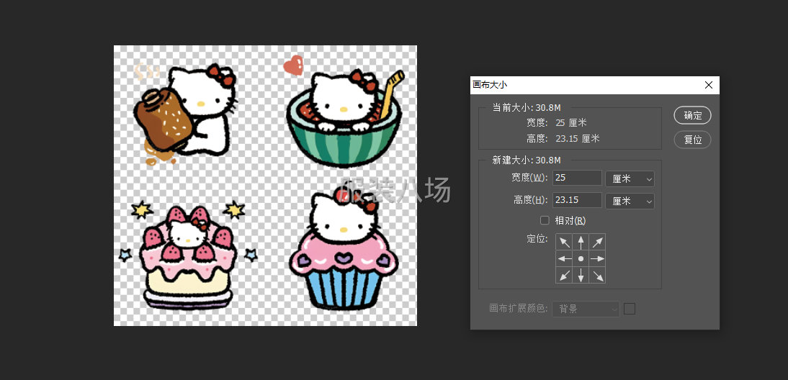
Task: Anchor canvas to the middle-left arrow
Action: (564, 258)
